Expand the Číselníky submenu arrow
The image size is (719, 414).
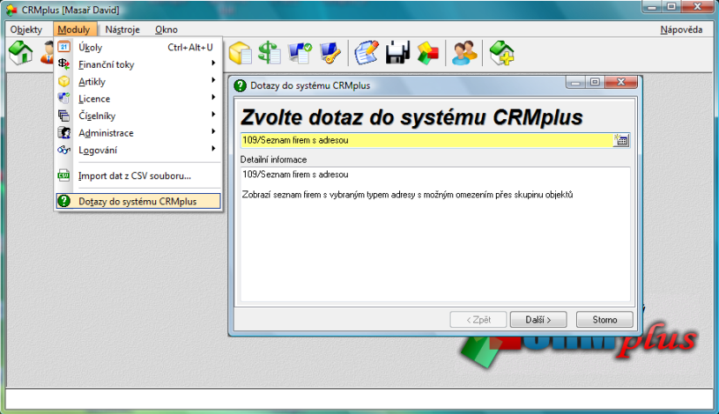[214, 114]
